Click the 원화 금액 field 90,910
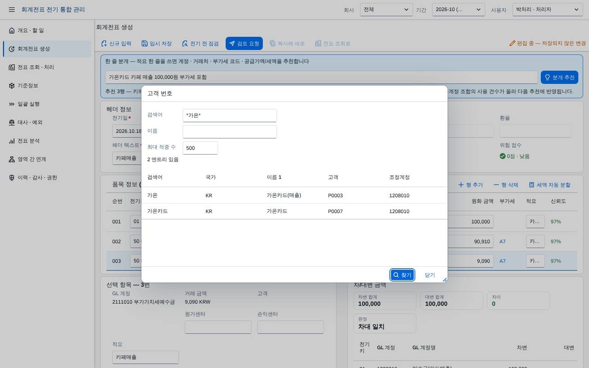 pos(470,241)
